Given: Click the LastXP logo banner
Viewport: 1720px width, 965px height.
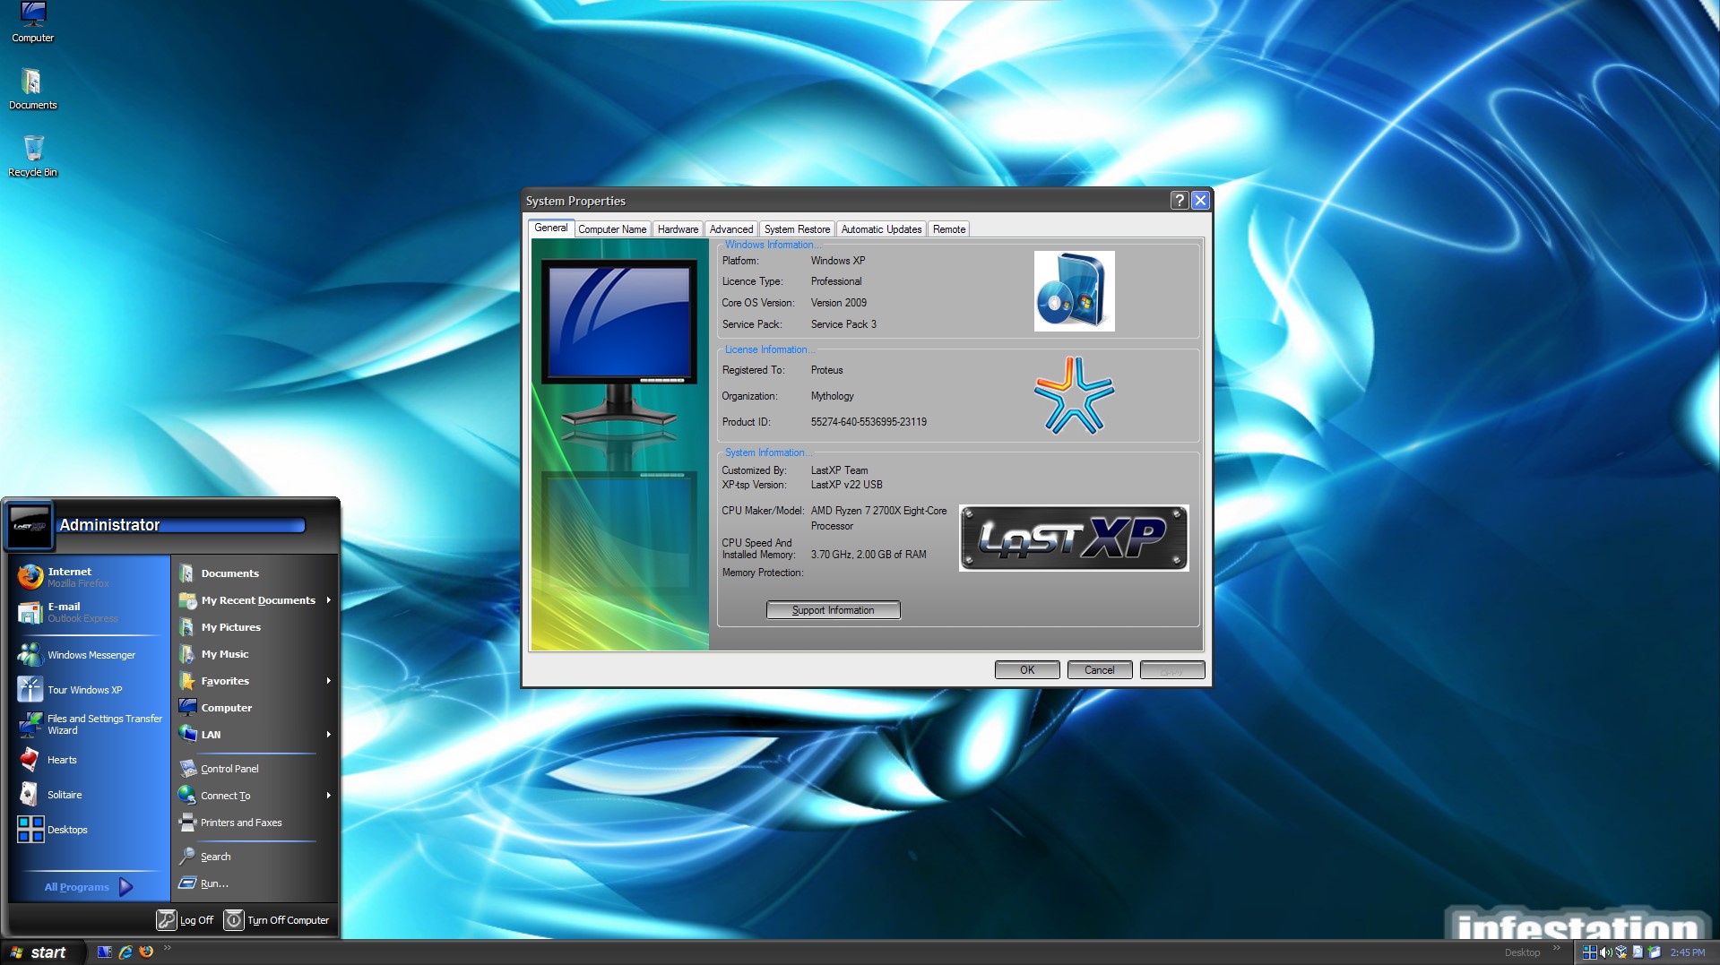Looking at the screenshot, I should [1074, 538].
